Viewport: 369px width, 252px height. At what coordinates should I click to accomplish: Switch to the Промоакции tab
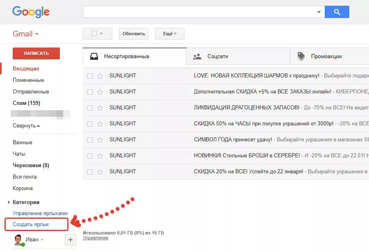330,56
